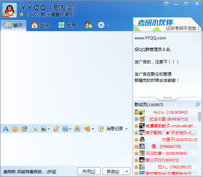
Task: Expand the message block options arrow
Action: (93, 129)
